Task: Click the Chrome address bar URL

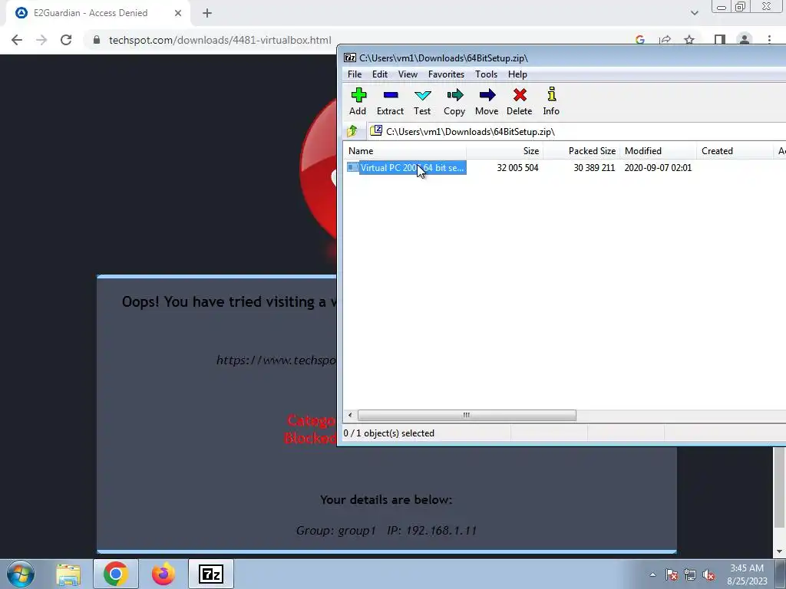Action: (x=220, y=40)
